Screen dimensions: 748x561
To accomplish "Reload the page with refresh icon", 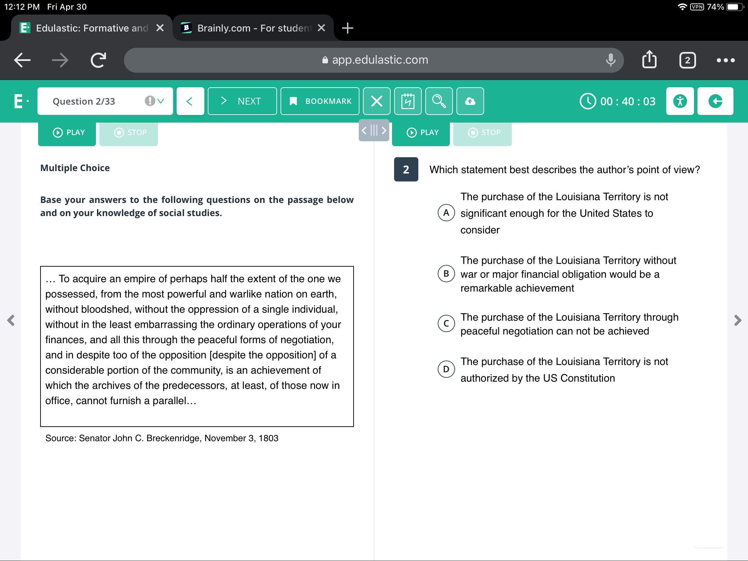I will pyautogui.click(x=98, y=60).
